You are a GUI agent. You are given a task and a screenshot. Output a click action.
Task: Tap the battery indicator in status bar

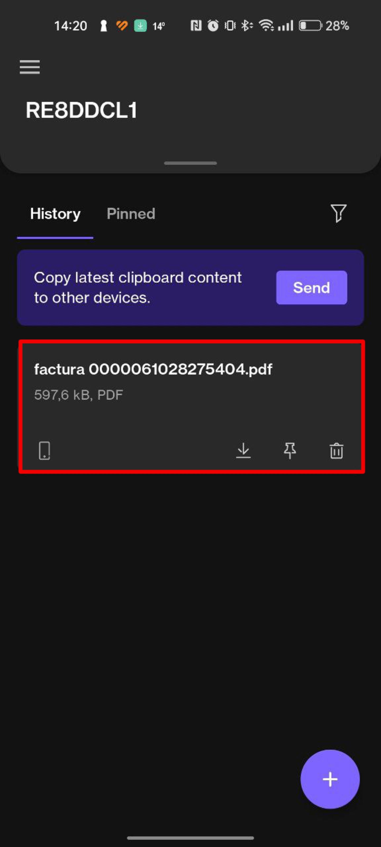pyautogui.click(x=310, y=26)
